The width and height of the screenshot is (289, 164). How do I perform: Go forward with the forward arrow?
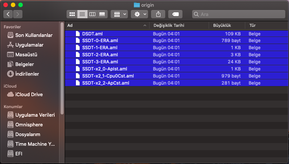click(x=18, y=14)
